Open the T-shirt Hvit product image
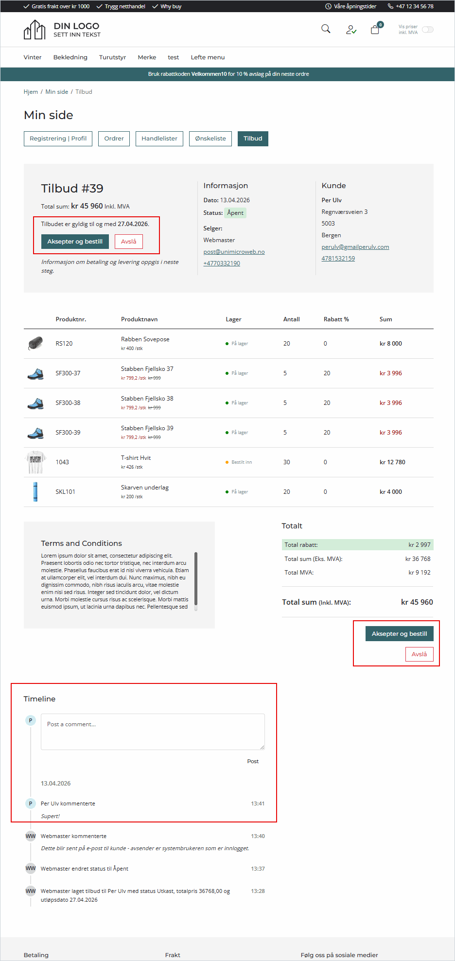Viewport: 455px width, 961px height. pos(35,462)
